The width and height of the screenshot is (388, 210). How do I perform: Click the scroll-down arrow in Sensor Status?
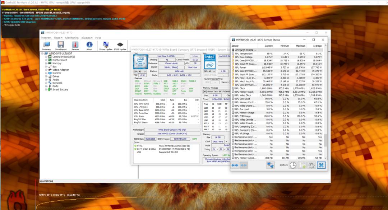pyautogui.click(x=325, y=158)
